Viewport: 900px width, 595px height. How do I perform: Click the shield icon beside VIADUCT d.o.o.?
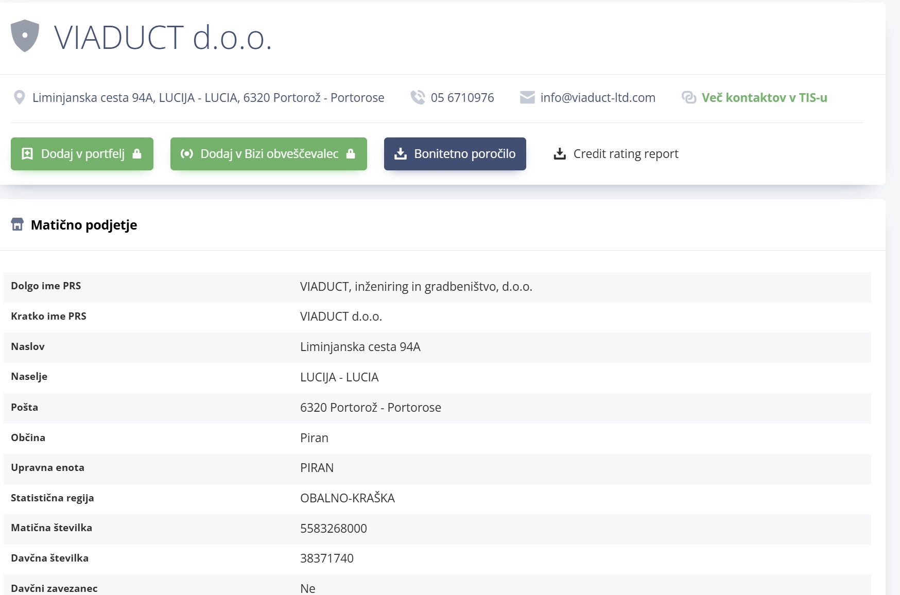pos(25,36)
